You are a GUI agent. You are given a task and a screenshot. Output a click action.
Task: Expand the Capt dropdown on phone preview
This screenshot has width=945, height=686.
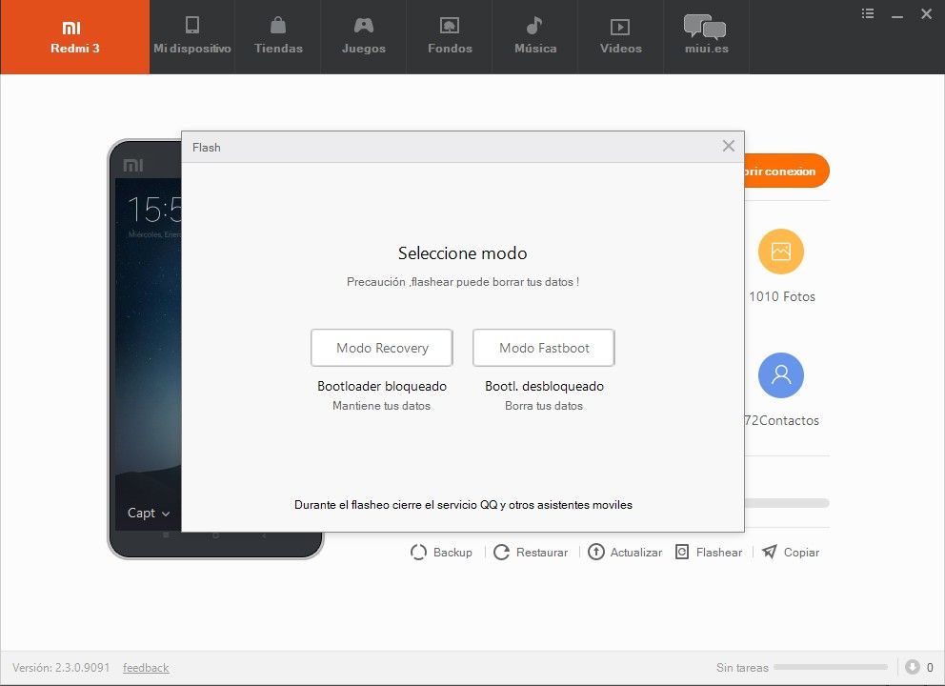pyautogui.click(x=149, y=513)
